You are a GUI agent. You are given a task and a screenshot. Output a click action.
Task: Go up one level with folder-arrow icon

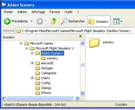[54, 21]
